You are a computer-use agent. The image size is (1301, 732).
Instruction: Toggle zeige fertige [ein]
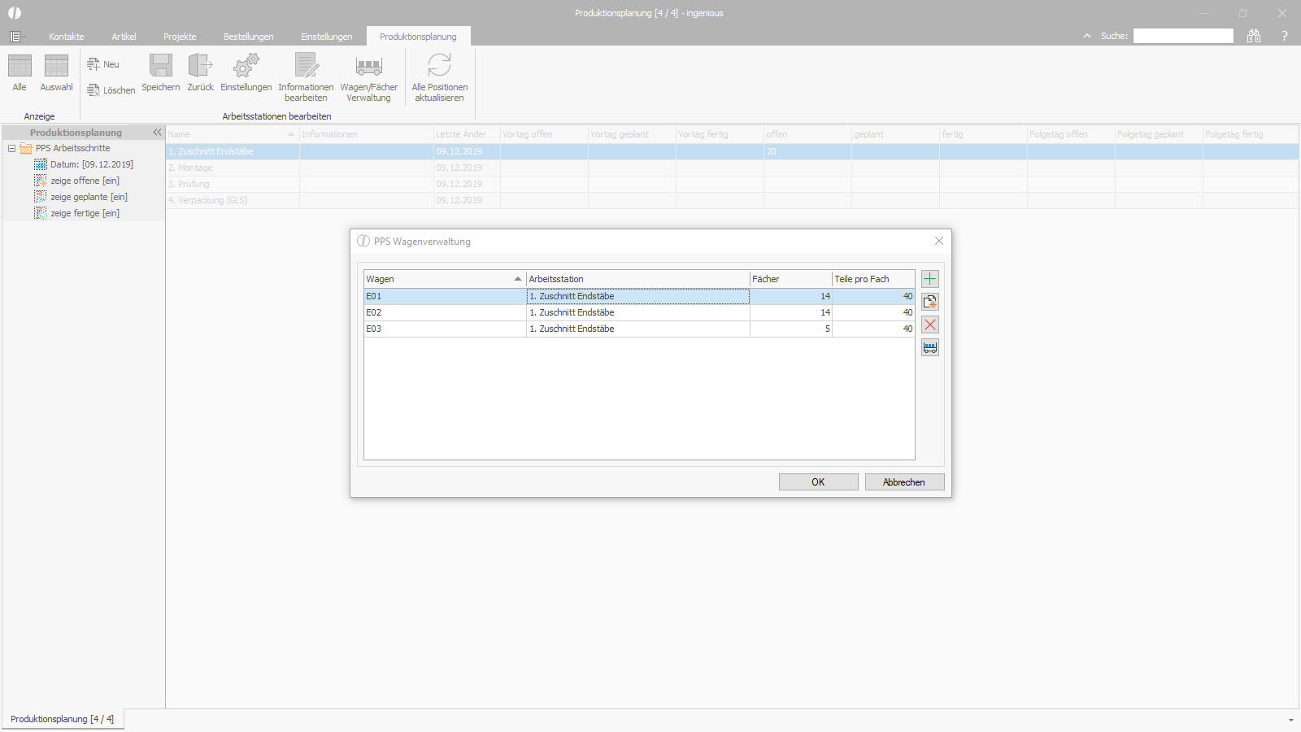click(x=77, y=213)
